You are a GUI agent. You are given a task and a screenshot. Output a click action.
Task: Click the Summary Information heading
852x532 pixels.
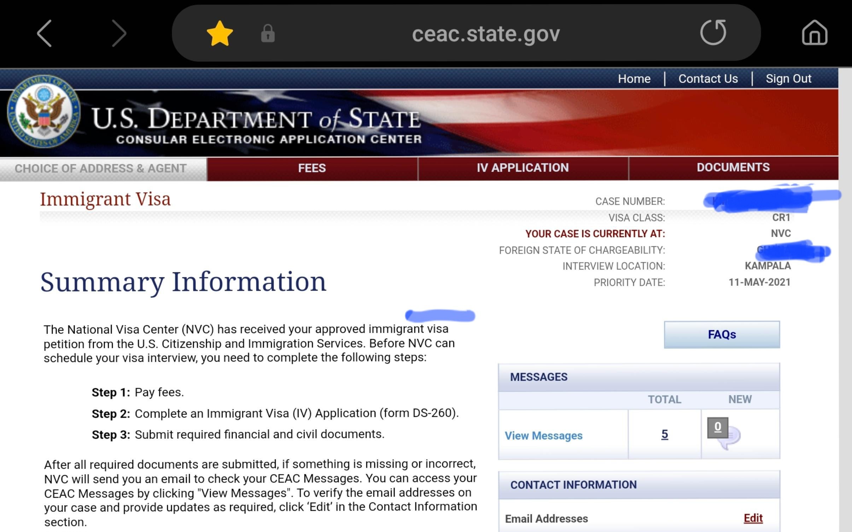183,282
